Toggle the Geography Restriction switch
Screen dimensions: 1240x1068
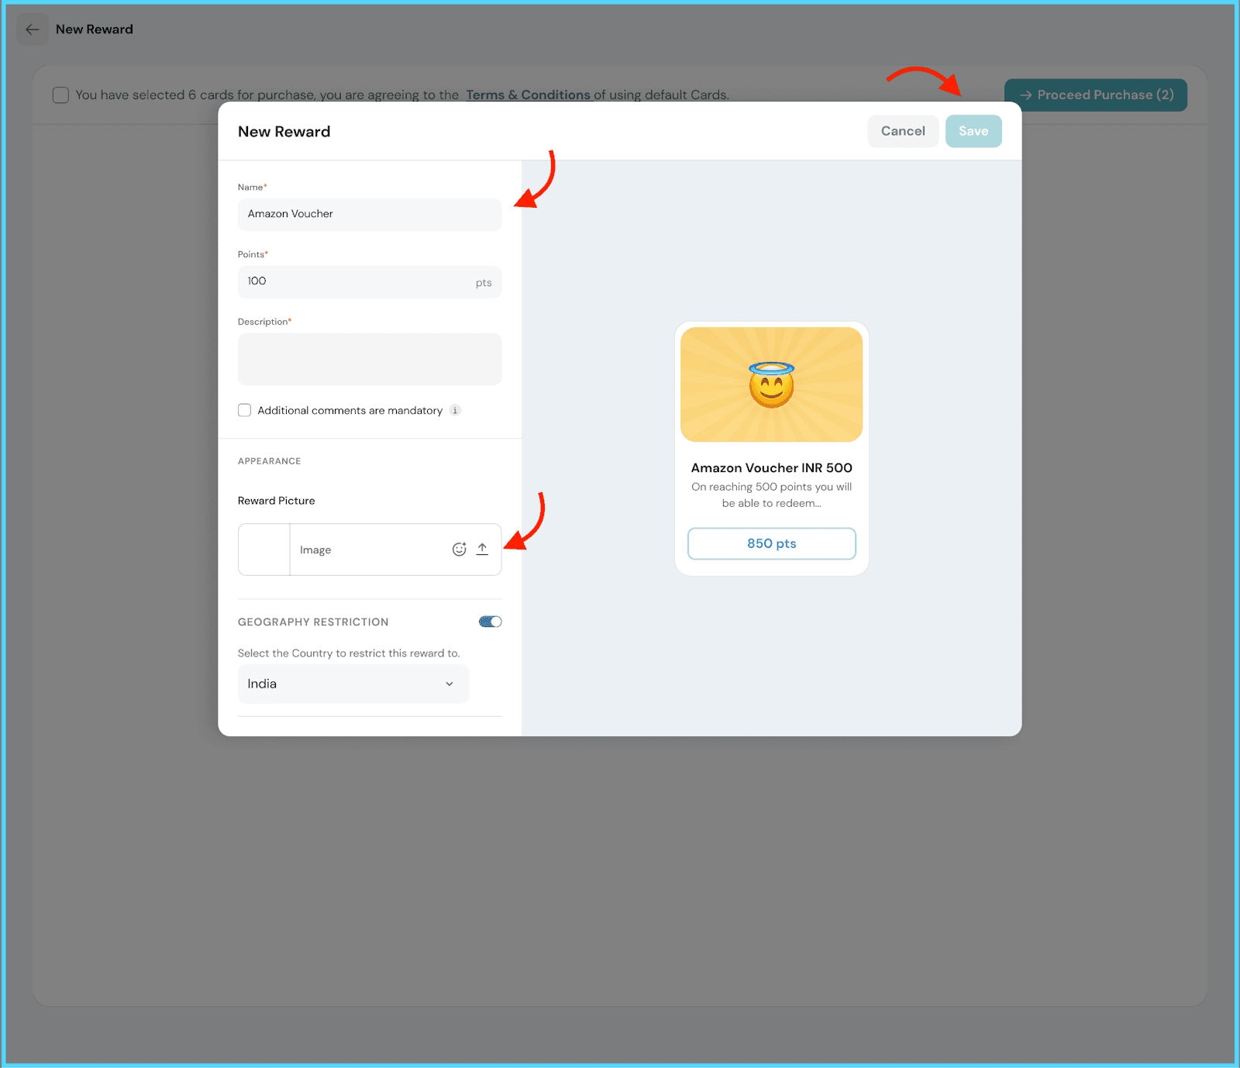(x=490, y=622)
